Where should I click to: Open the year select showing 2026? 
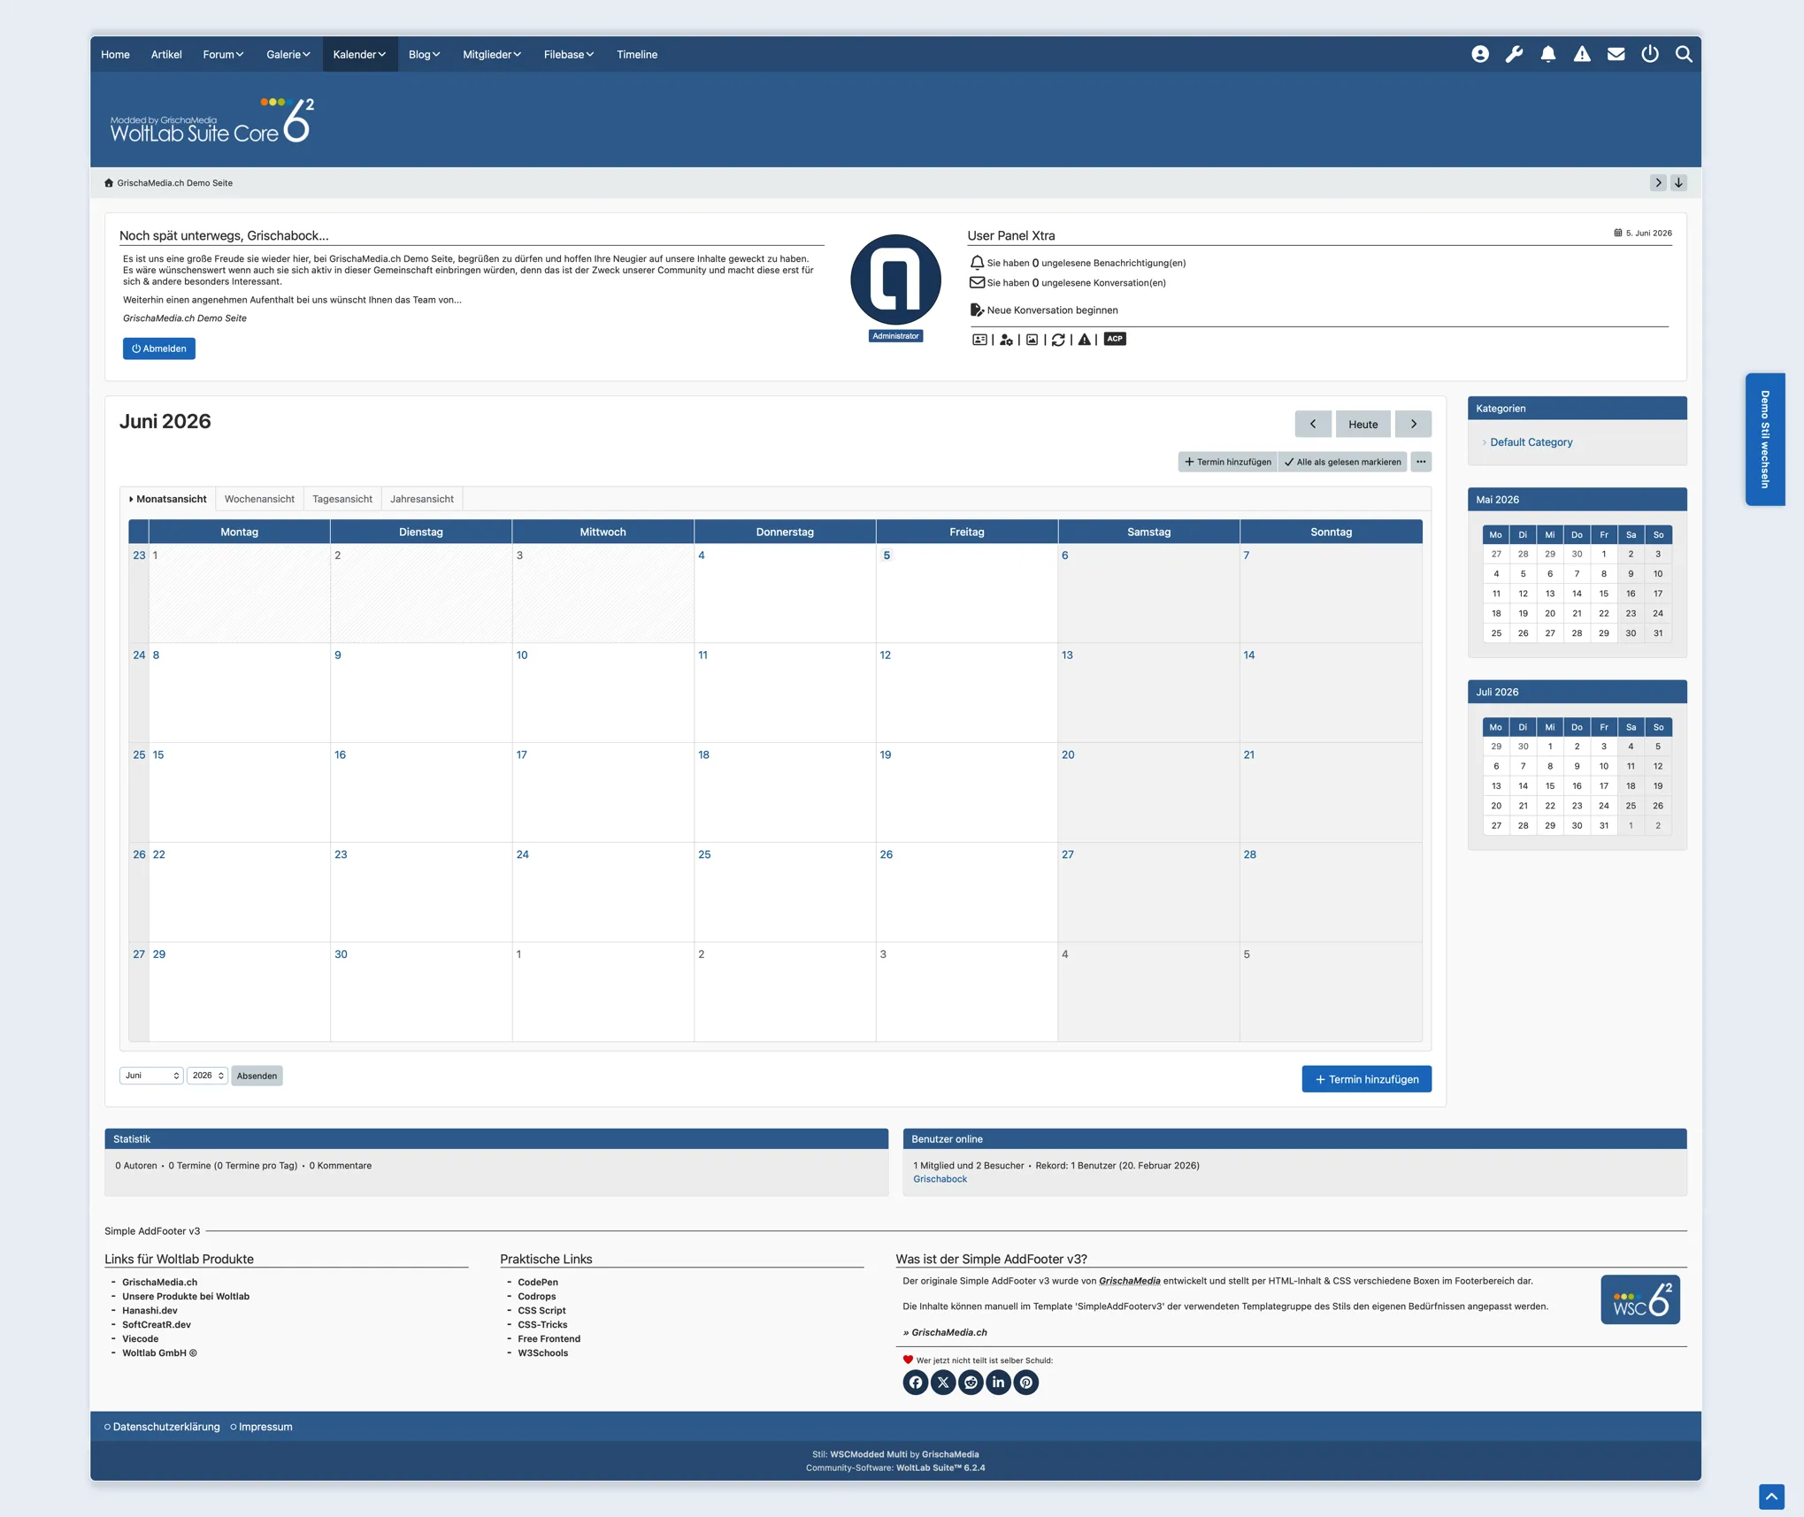(207, 1076)
